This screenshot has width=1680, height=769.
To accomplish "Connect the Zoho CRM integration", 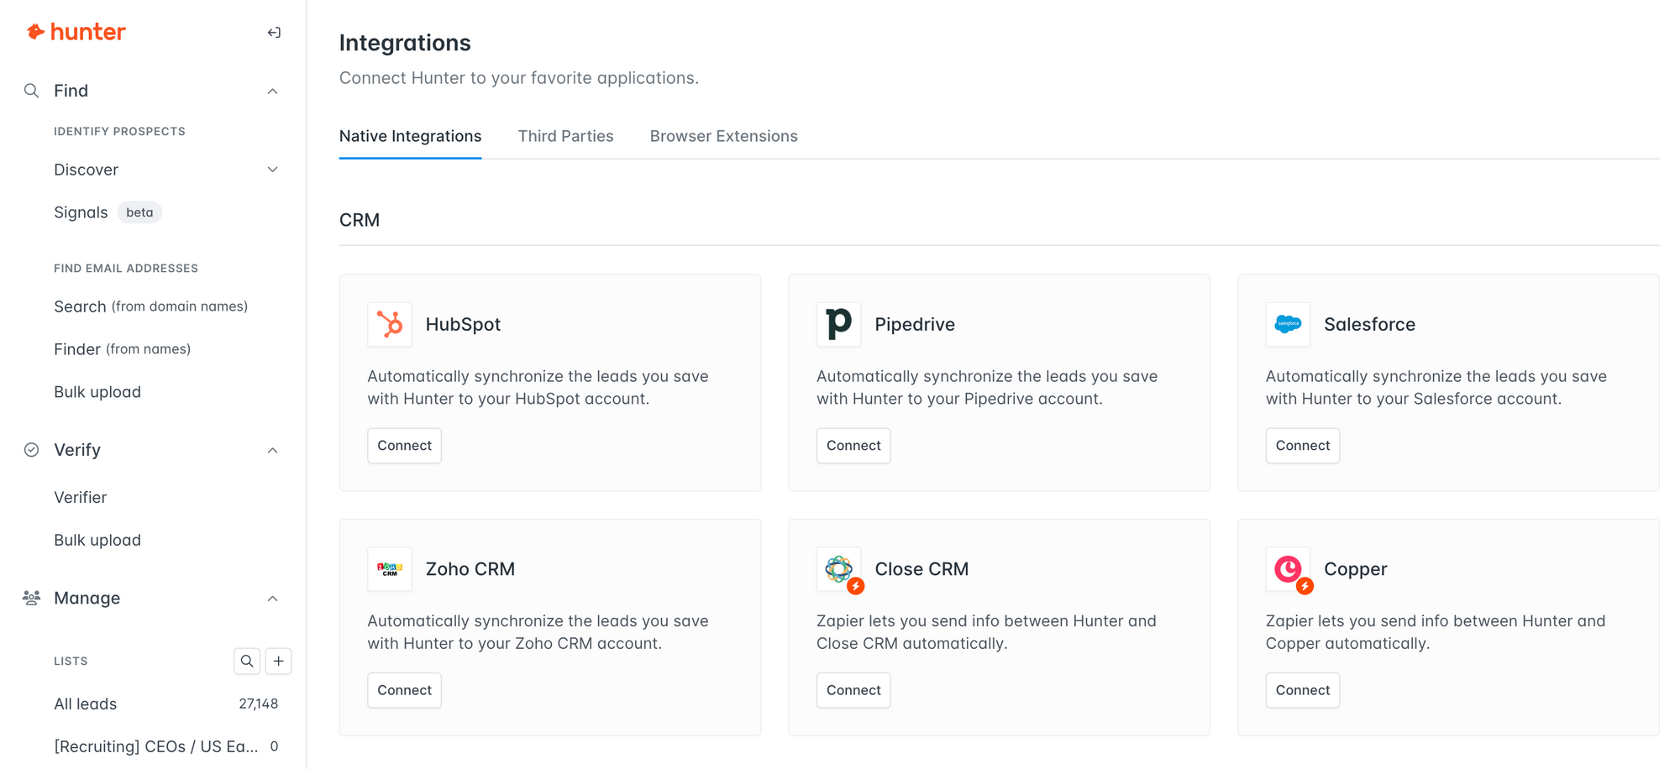I will click(x=404, y=690).
